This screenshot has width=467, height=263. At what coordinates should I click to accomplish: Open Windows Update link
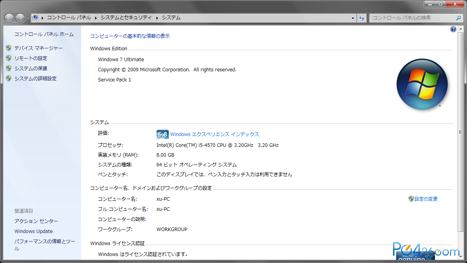(34, 231)
